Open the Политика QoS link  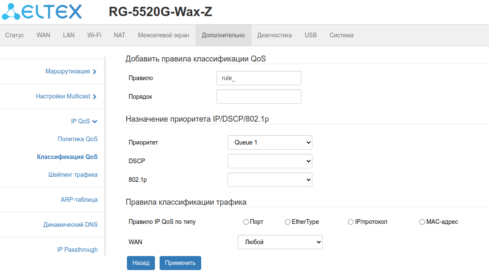[78, 139]
